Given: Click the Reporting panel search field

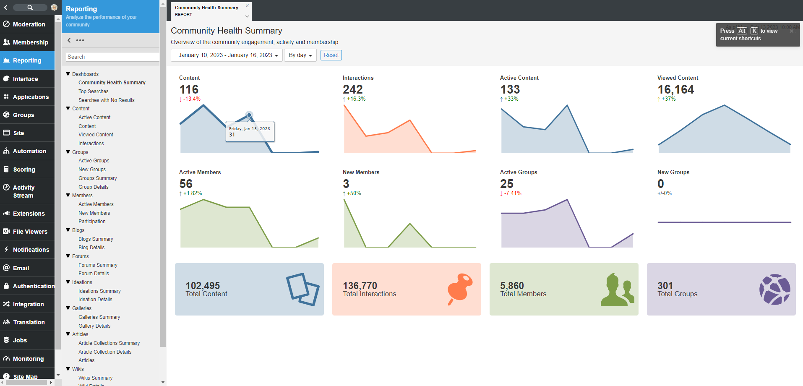Looking at the screenshot, I should (x=112, y=57).
